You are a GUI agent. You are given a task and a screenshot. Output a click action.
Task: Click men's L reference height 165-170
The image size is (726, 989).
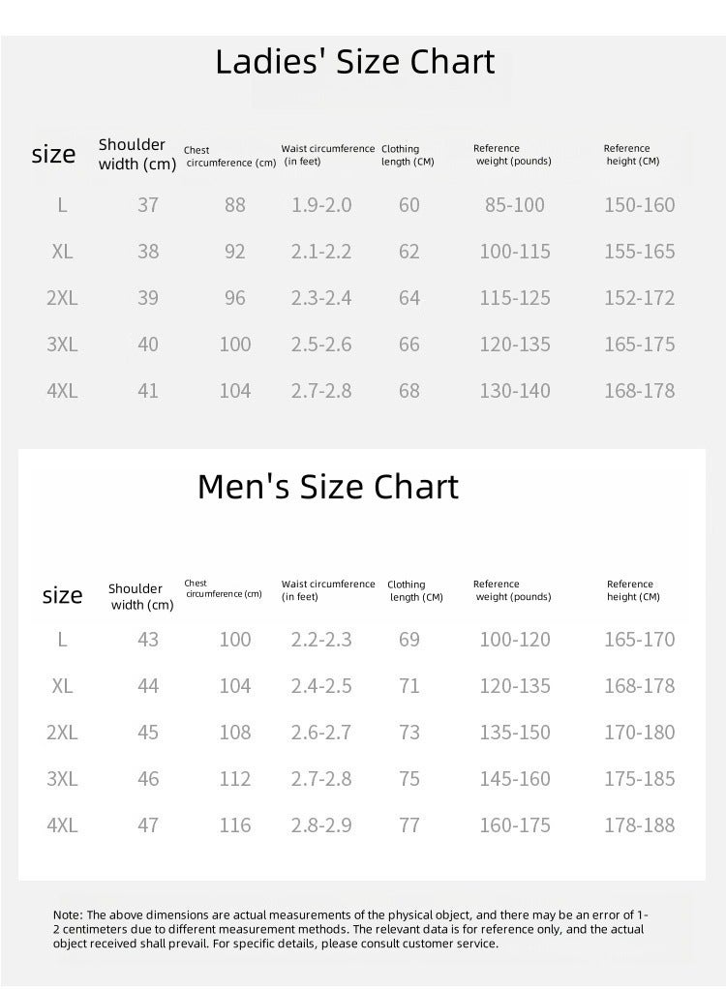coord(640,640)
